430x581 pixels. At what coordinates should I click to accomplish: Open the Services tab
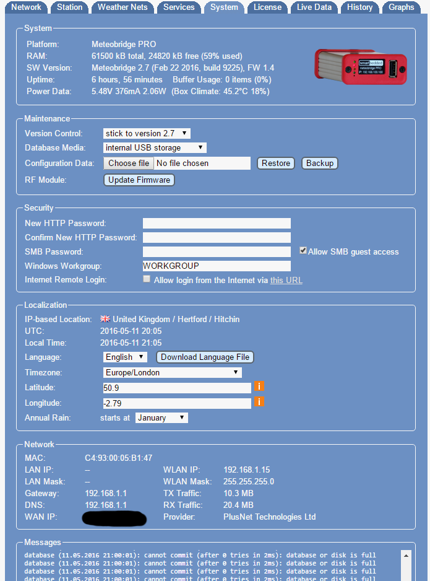coord(179,7)
